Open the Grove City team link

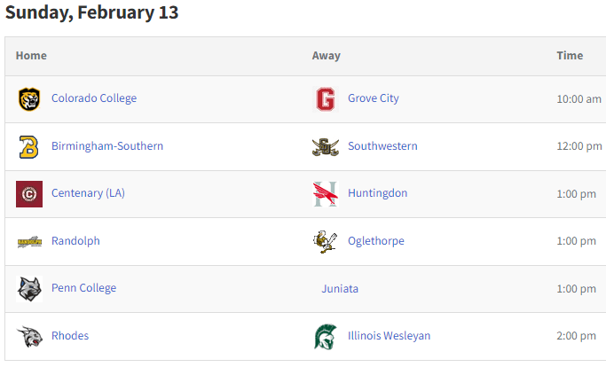[x=374, y=98]
